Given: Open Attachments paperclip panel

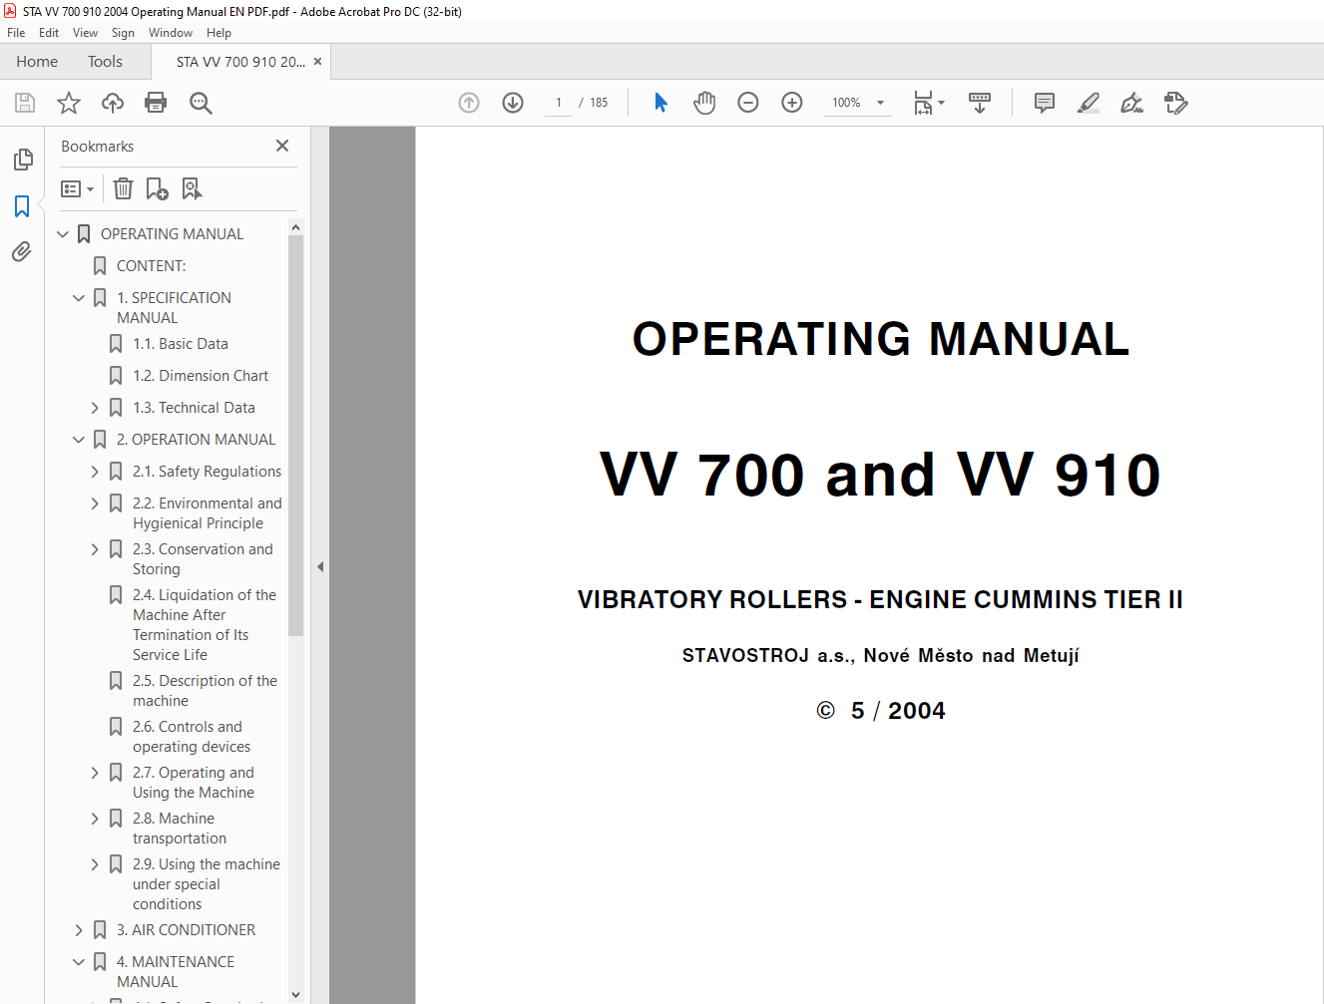Looking at the screenshot, I should [x=22, y=252].
